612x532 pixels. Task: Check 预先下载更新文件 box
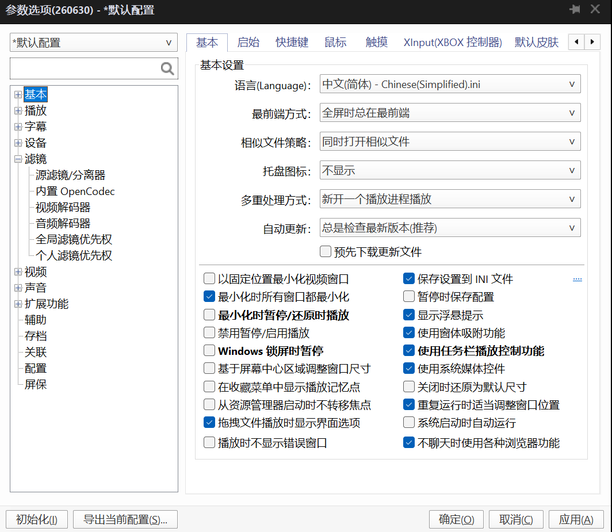[326, 251]
